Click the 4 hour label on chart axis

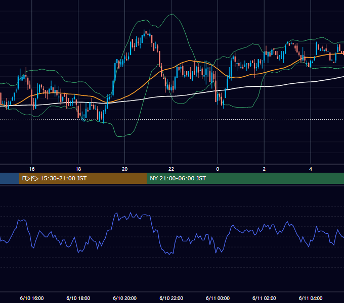pyautogui.click(x=311, y=169)
